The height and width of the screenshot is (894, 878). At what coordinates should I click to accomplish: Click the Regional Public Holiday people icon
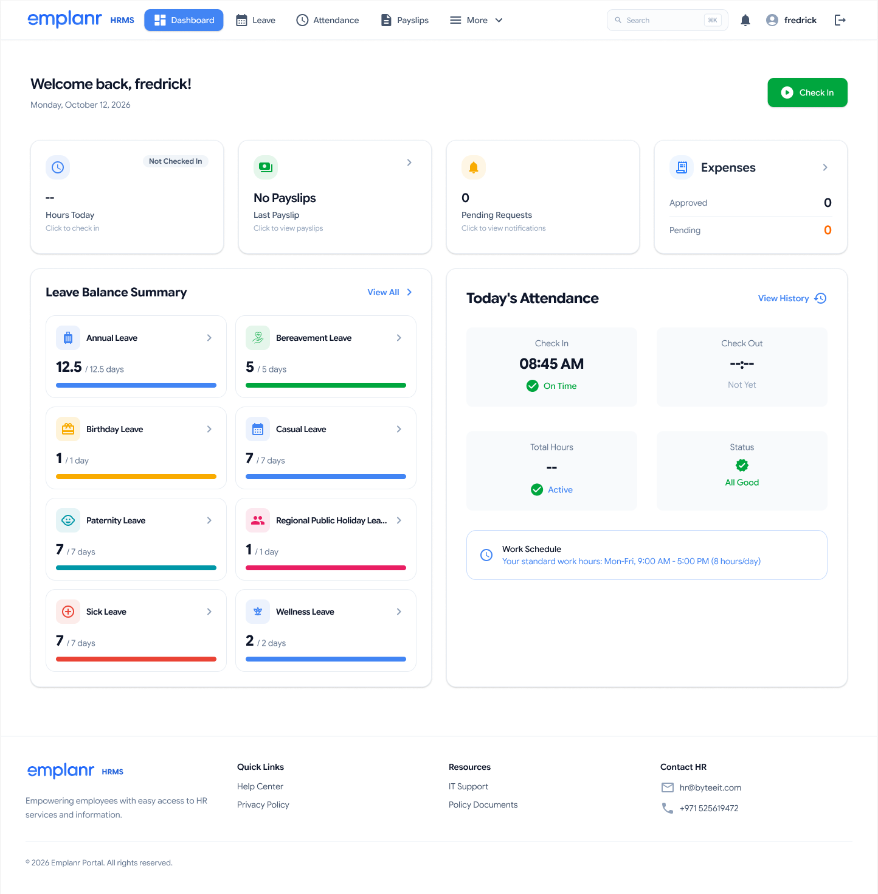[258, 520]
